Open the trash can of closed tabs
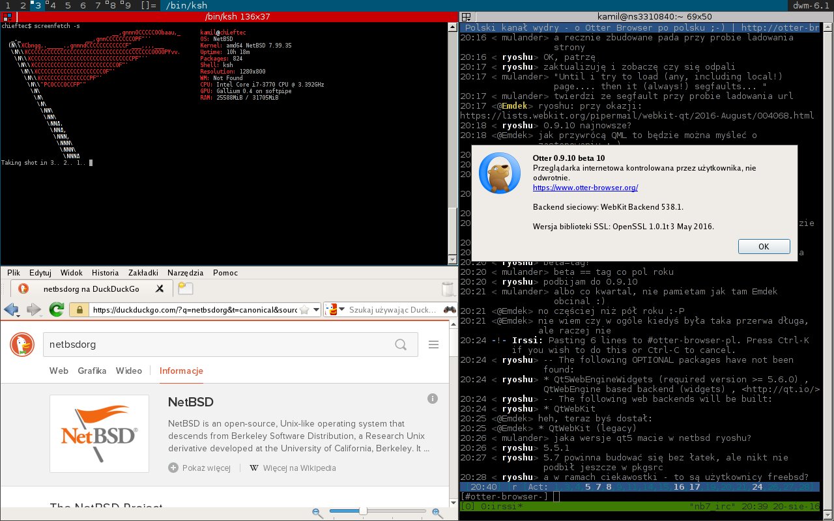The image size is (834, 521). 448,289
